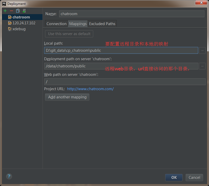Viewport: 209px width, 186px height.
Task: Open the chatroom.com project URL
Action: pos(90,89)
